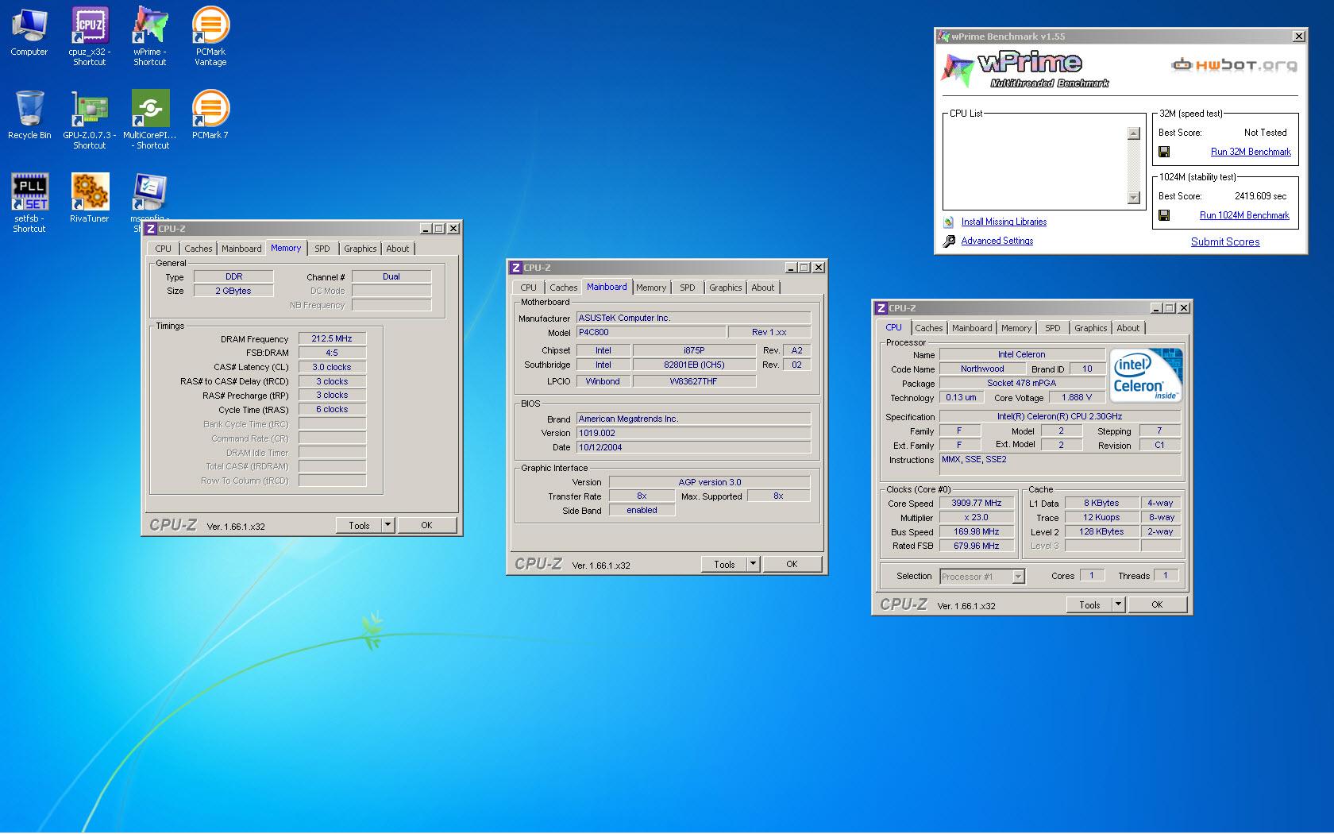1334x834 pixels.
Task: Open Install Missing Libraries link
Action: click(x=1004, y=222)
